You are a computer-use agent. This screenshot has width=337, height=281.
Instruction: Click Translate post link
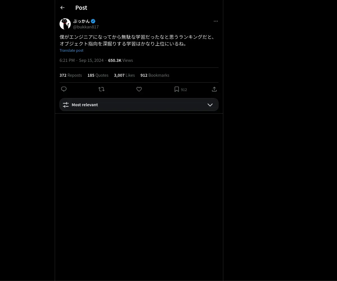coord(72,50)
